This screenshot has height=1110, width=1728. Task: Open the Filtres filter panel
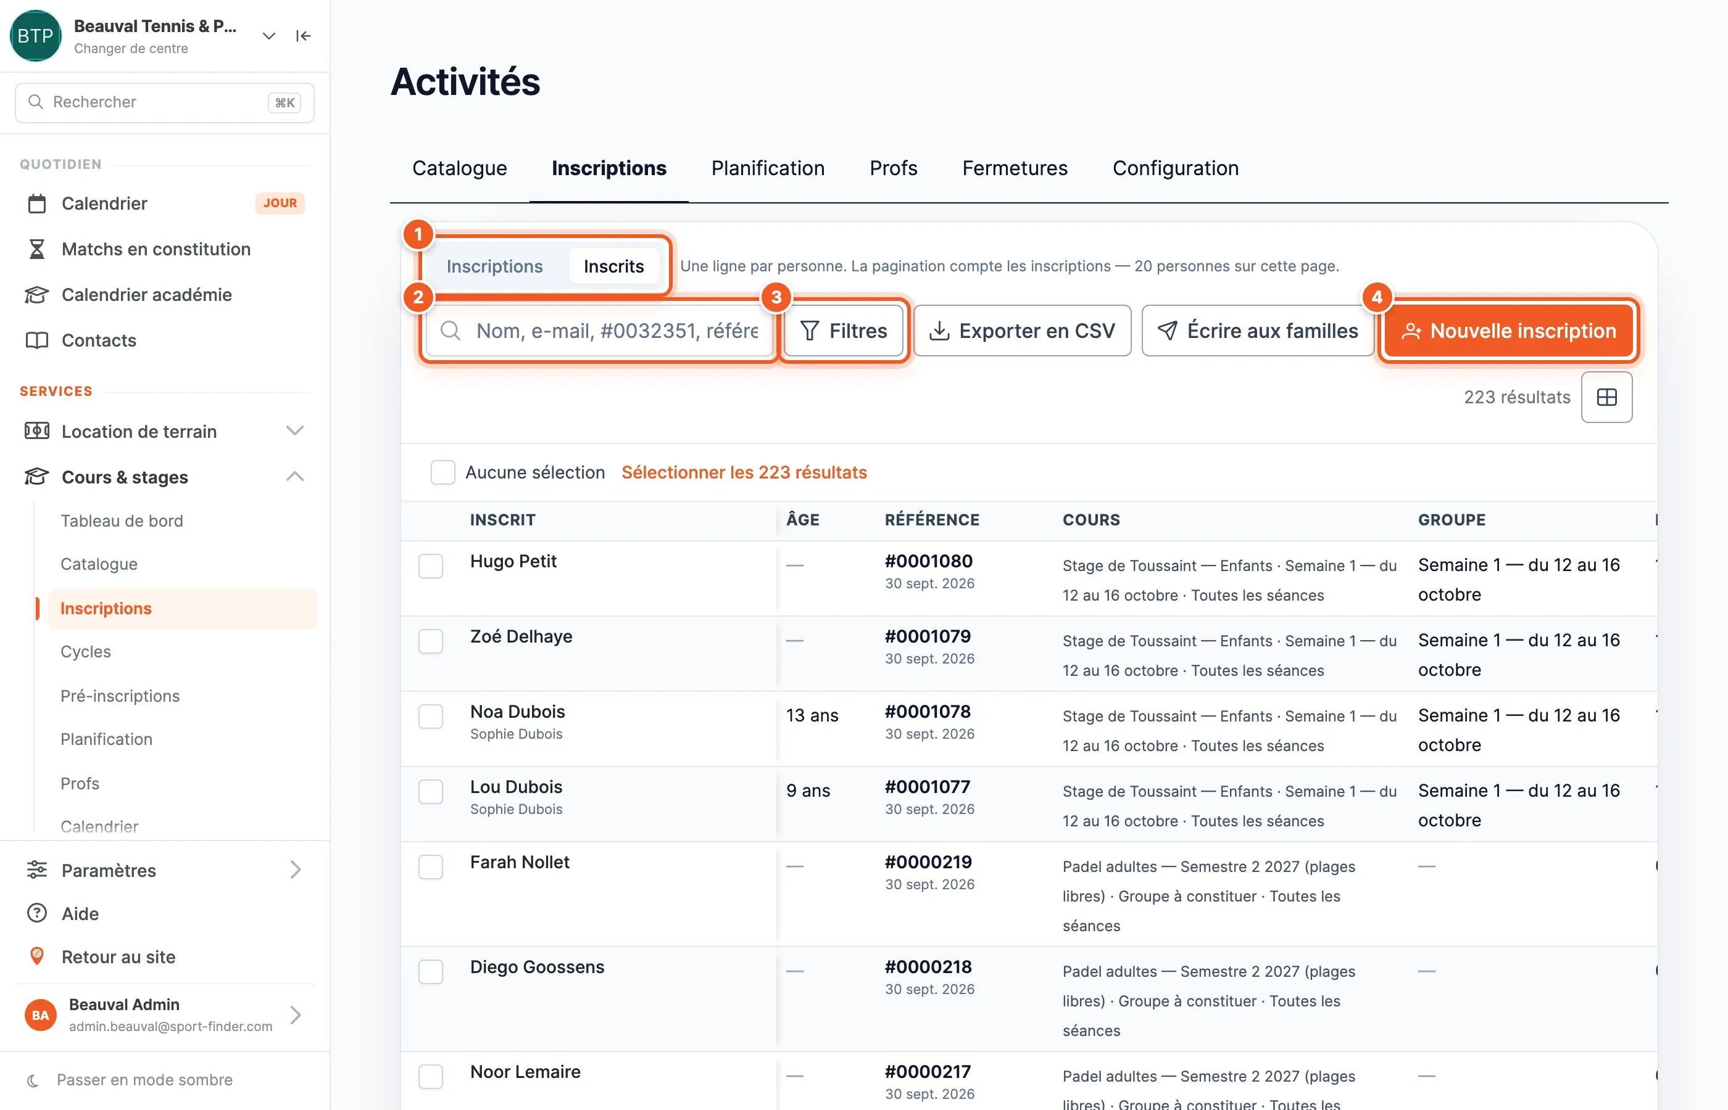pos(843,331)
